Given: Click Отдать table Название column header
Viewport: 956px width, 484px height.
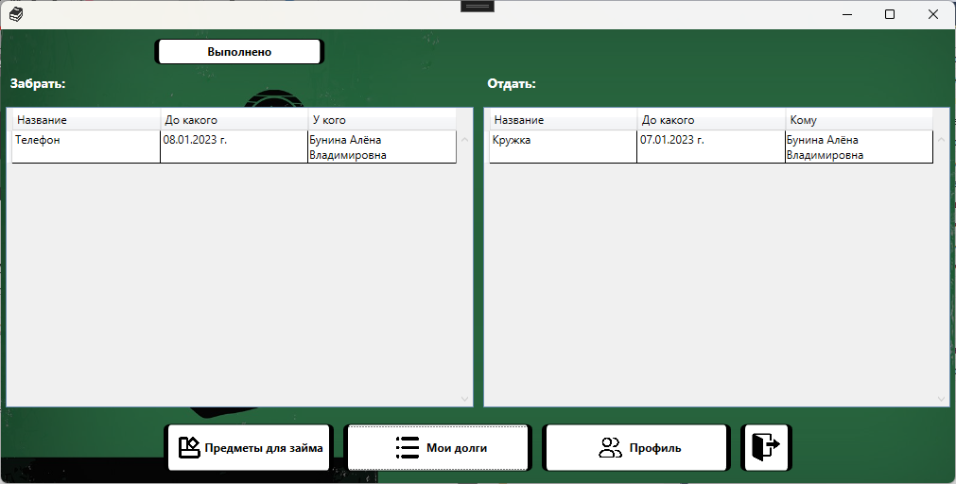Looking at the screenshot, I should 564,120.
